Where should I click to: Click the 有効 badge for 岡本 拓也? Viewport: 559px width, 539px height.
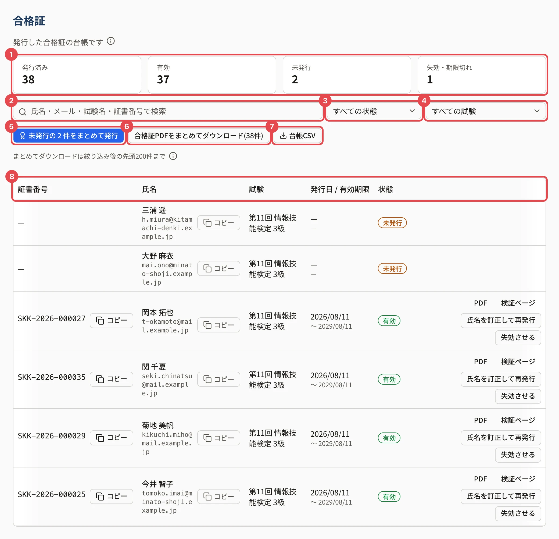389,321
